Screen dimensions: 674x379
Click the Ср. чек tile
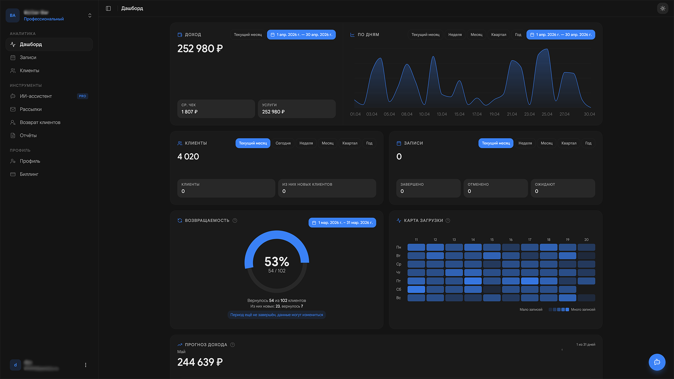[216, 109]
